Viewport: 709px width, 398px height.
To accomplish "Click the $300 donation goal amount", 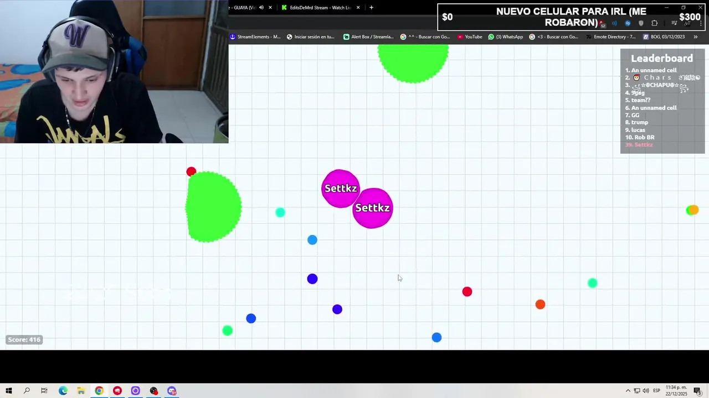I will pyautogui.click(x=690, y=17).
